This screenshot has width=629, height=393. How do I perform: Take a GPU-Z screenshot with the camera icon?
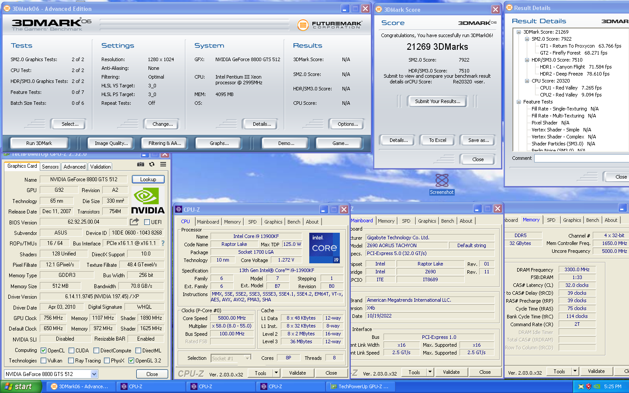(x=141, y=165)
